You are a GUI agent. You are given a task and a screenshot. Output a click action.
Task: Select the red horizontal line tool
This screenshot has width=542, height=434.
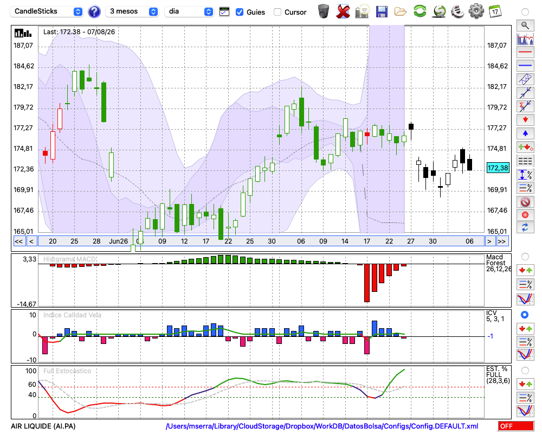525,52
